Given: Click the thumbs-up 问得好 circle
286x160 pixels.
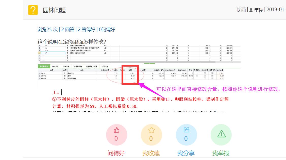Looking at the screenshot, I should 116,135.
